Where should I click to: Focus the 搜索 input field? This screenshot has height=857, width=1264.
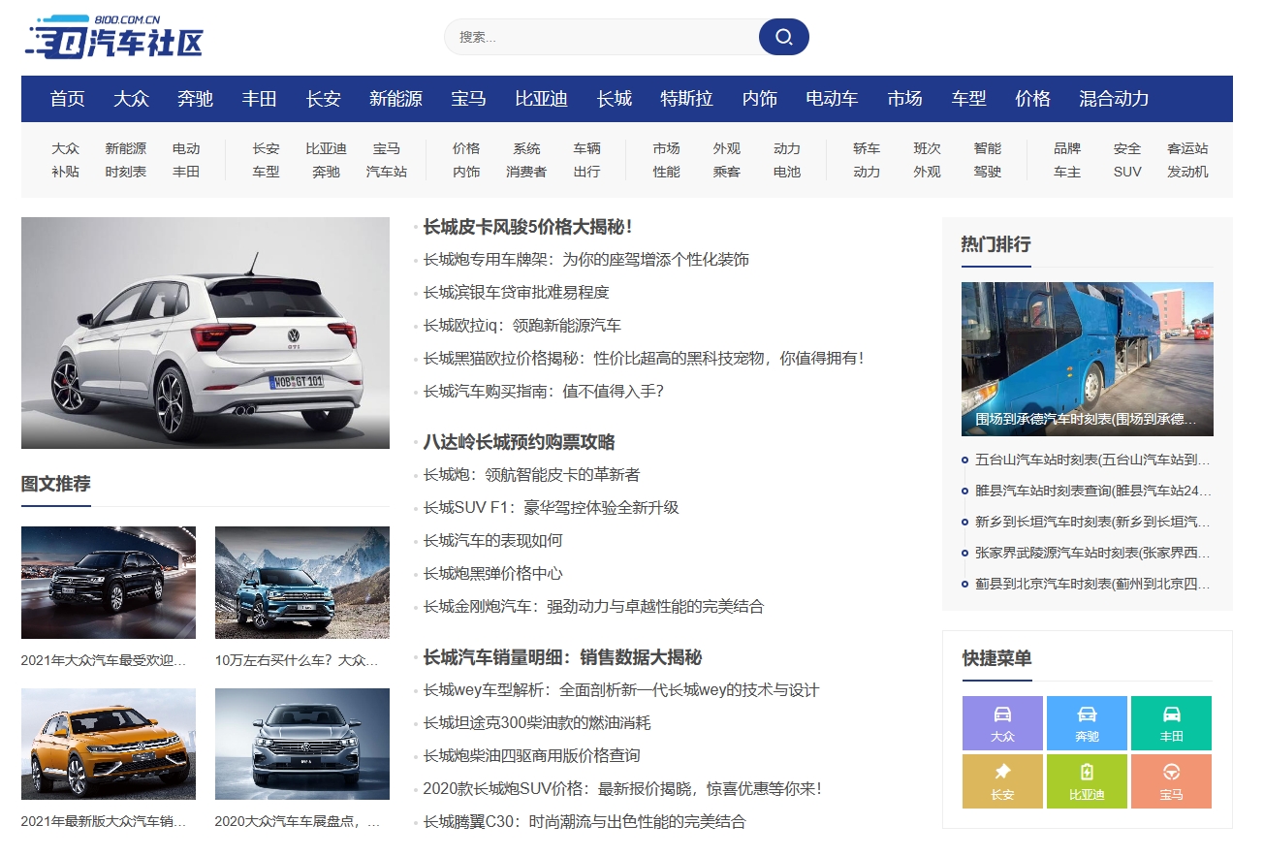(601, 37)
